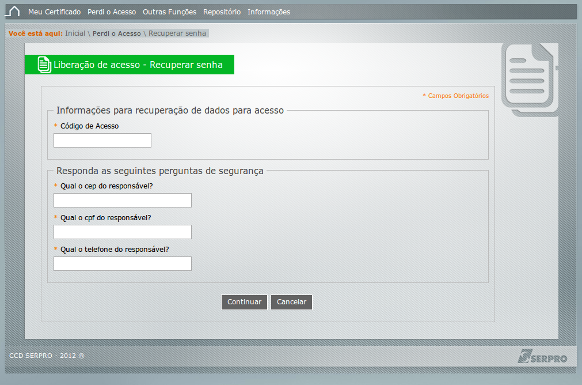Screen dimensions: 582x385
Task: Click the CCD SERPRO - 2012 footer text
Action: tap(47, 356)
